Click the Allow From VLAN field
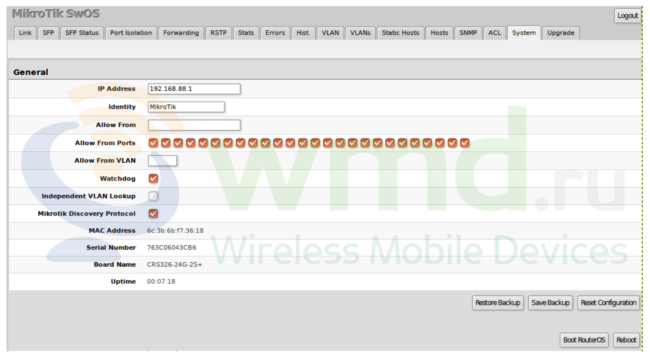650x358 pixels. tap(162, 160)
